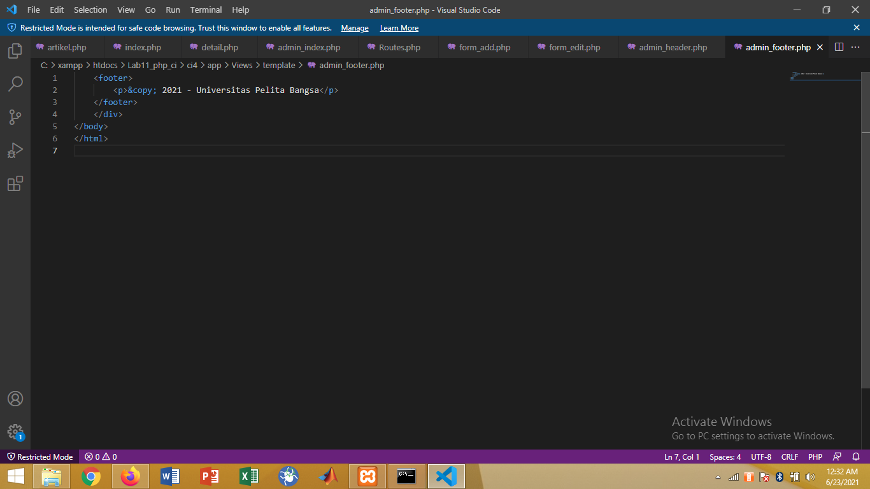Open the Explorer sidebar
The height and width of the screenshot is (489, 870).
pos(15,52)
